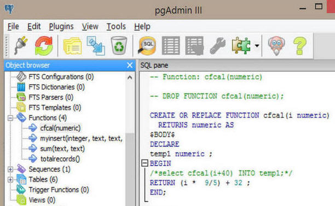The image size is (335, 206).
Task: Open plugins dropdown arrow beside puzzle icon
Action: pyautogui.click(x=257, y=45)
